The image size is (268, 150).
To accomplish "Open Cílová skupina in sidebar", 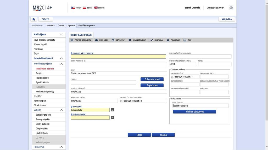I will point(49,105).
